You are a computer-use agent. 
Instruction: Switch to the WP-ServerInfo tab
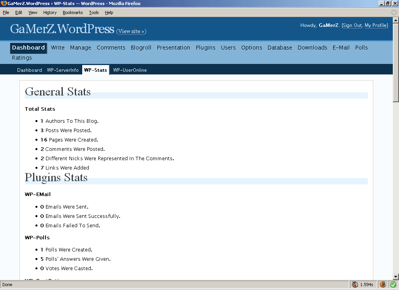tap(63, 70)
